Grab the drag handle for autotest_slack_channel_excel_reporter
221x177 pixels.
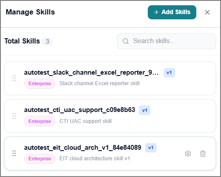14,78
